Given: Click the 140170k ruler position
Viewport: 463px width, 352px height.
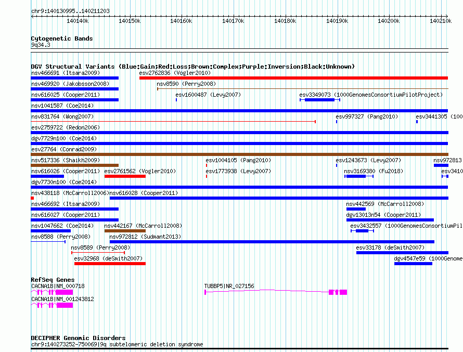Looking at the screenshot, I should tap(233, 21).
